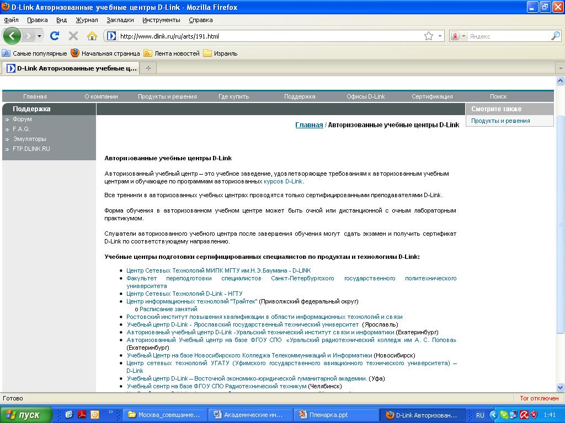Open the Правка menu
The image size is (565, 423).
37,20
